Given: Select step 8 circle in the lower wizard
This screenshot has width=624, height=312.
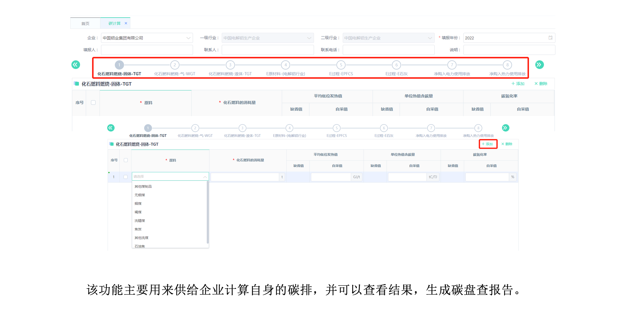Looking at the screenshot, I should [478, 128].
